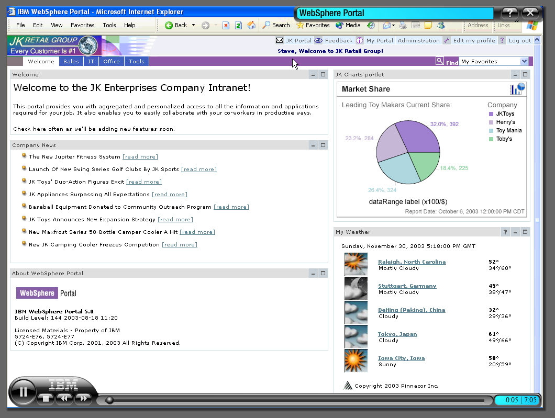The height and width of the screenshot is (418, 555).
Task: Pause the video playback
Action: tap(23, 391)
